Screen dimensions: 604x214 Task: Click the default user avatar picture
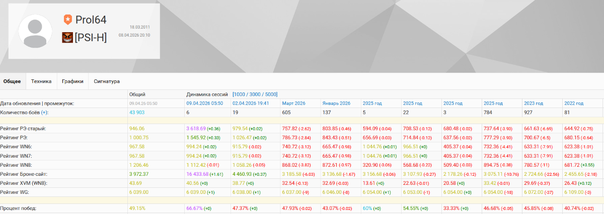(x=35, y=31)
